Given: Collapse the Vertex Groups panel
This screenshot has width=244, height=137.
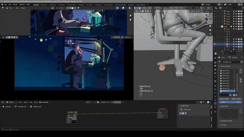Looking at the screenshot, I should (x=220, y=66).
